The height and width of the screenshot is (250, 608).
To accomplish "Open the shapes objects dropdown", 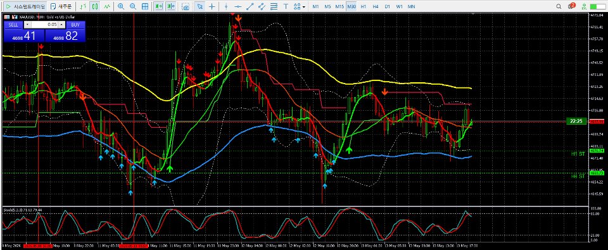I will (x=299, y=6).
